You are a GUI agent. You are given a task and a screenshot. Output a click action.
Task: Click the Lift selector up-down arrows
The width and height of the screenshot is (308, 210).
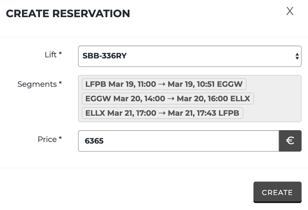[x=297, y=56]
